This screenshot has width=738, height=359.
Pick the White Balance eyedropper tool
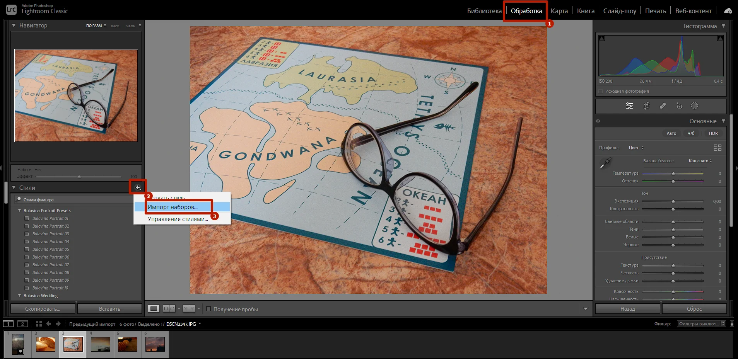605,163
